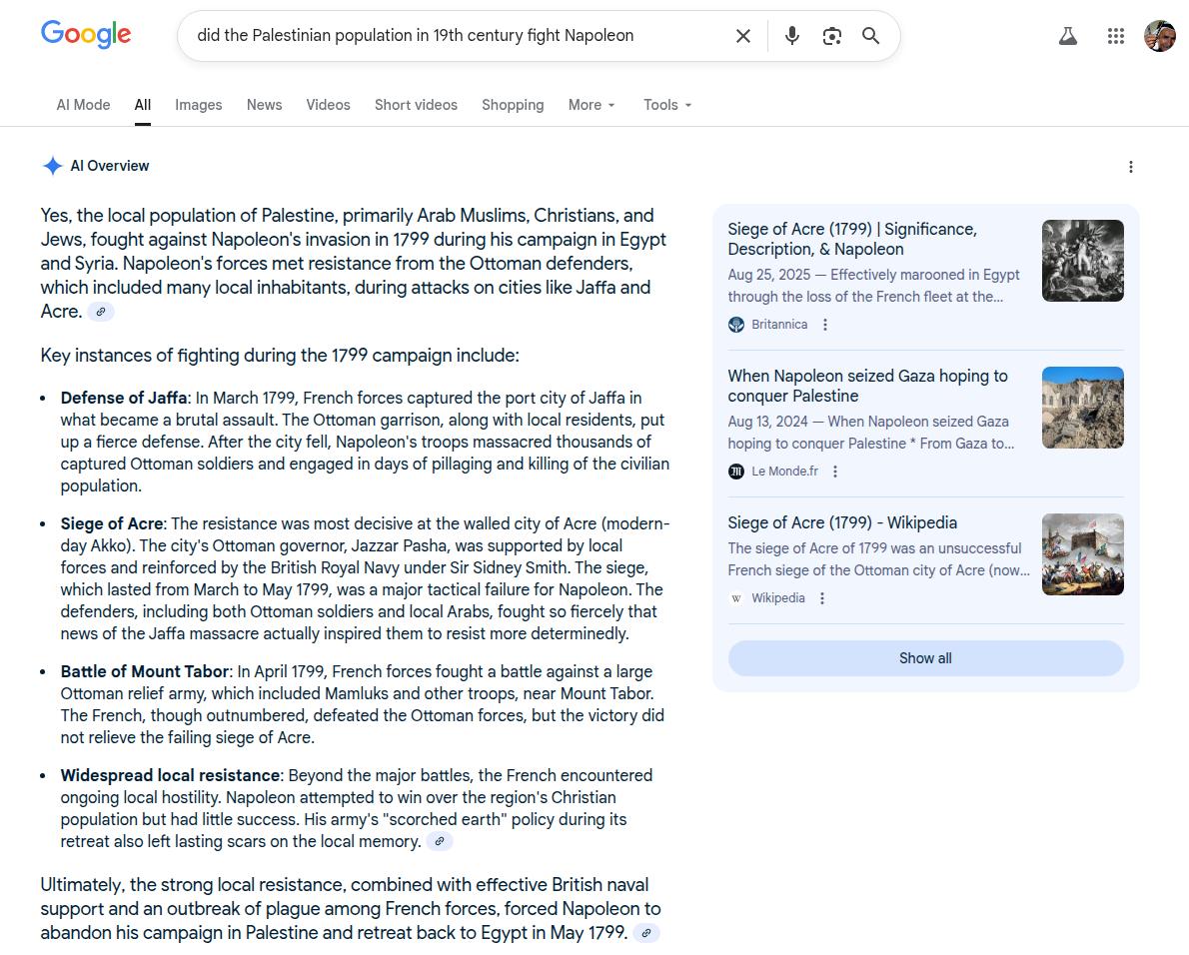Click source link icon after Jaffa and Acre paragraph
The height and width of the screenshot is (955, 1189).
[101, 312]
